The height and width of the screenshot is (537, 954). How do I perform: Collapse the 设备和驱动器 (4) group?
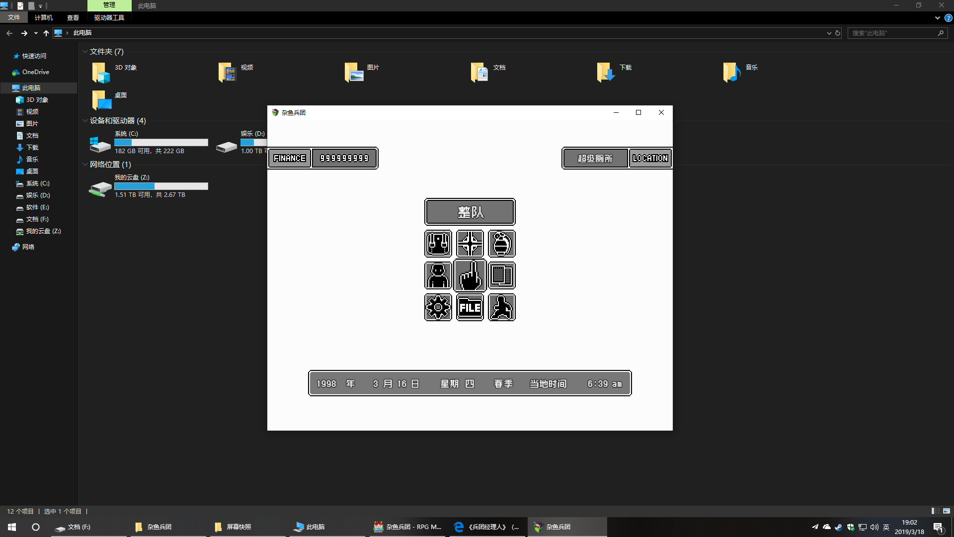85,121
